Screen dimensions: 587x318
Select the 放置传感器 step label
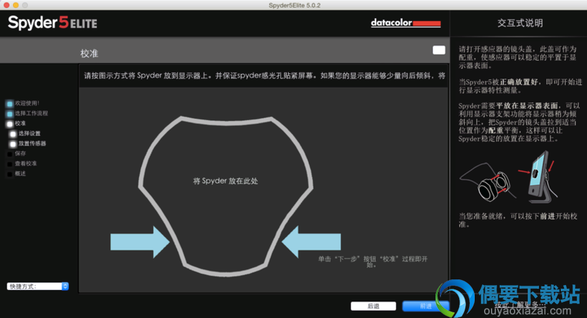[32, 144]
